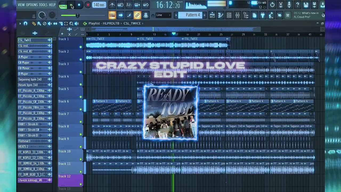The width and height of the screenshot is (341, 192).
Task: Open the HELP menu
Action: [x=52, y=5]
